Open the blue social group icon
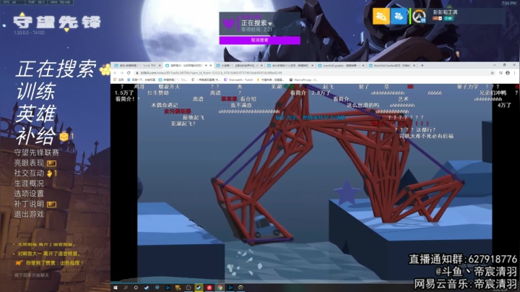The image size is (520, 292). point(399,16)
